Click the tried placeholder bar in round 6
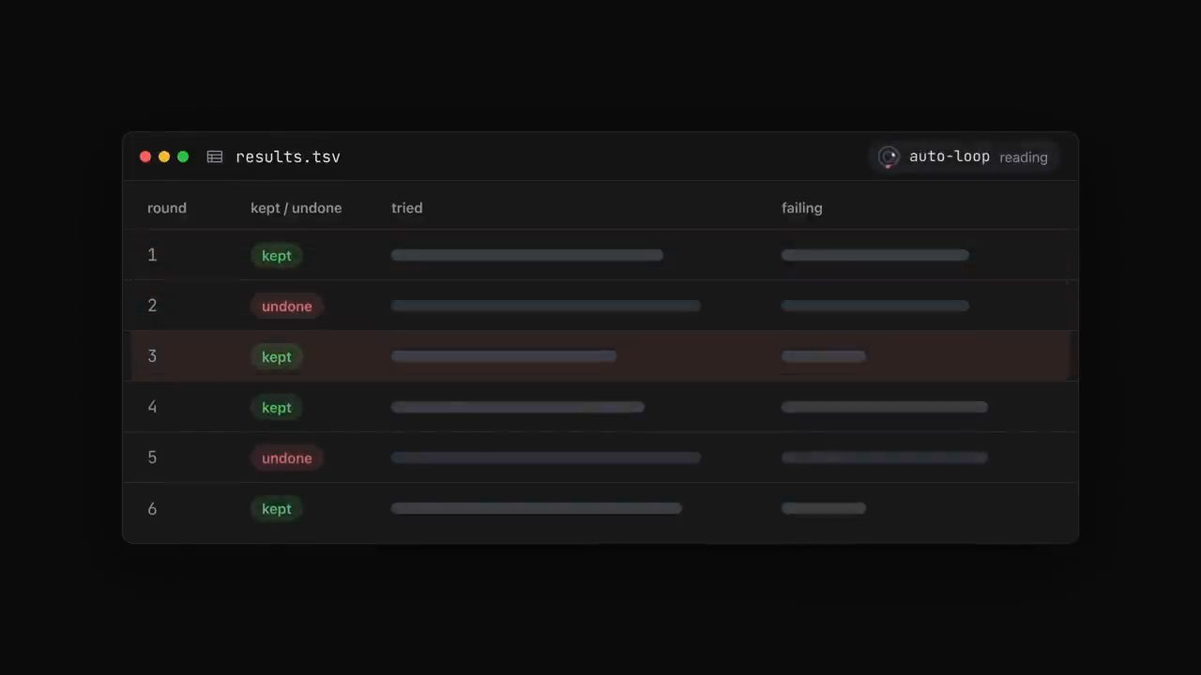The image size is (1201, 675). pyautogui.click(x=537, y=508)
